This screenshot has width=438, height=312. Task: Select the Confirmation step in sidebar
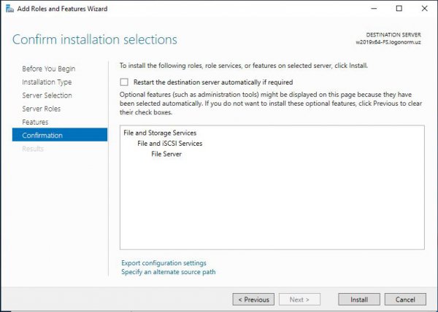click(60, 135)
